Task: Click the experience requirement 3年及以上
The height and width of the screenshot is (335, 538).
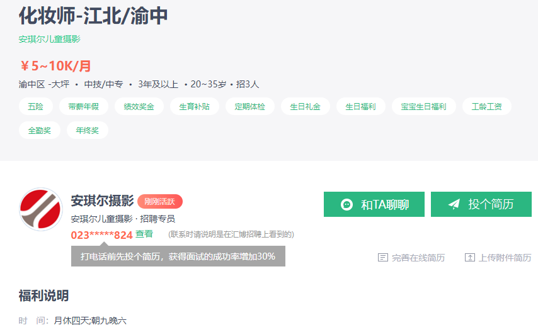Action: pos(158,84)
